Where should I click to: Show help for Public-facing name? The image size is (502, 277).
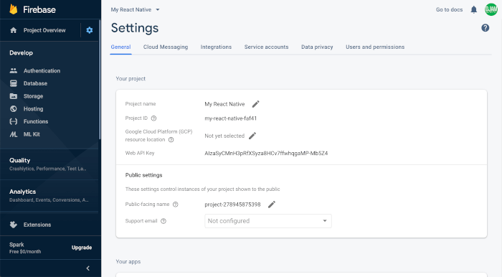click(176, 205)
